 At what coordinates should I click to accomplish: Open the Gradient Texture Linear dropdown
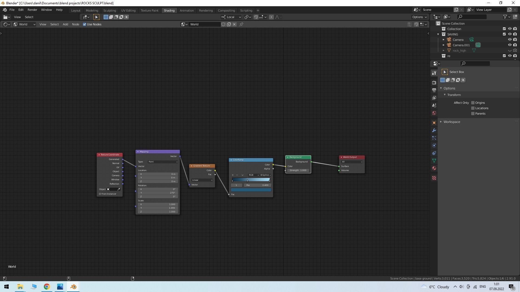coord(202,180)
